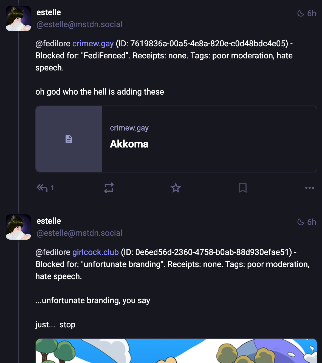Click the moon icon on first post
The image size is (322, 363).
(x=301, y=13)
